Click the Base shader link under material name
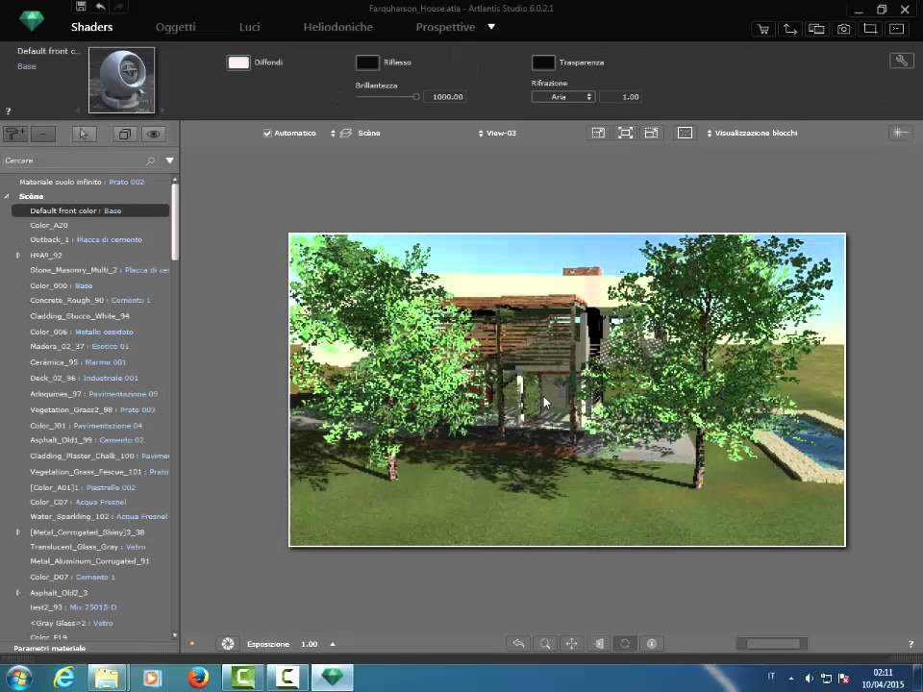 pyautogui.click(x=27, y=66)
